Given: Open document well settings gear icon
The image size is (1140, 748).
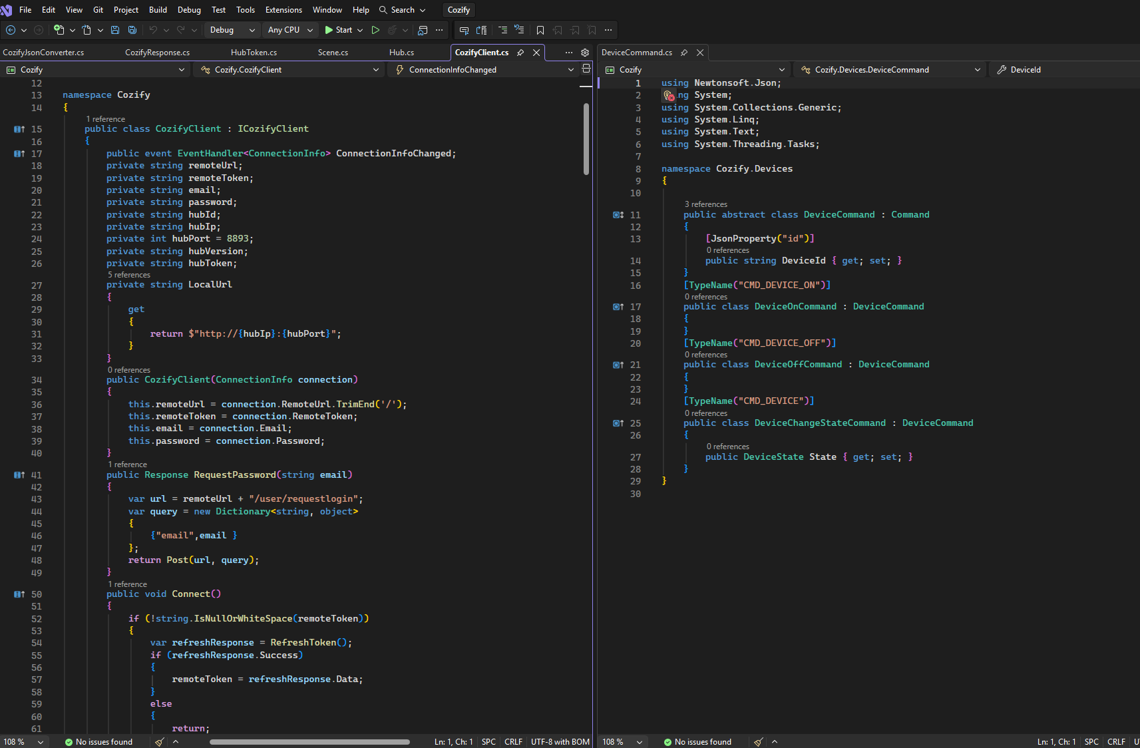Looking at the screenshot, I should coord(585,53).
